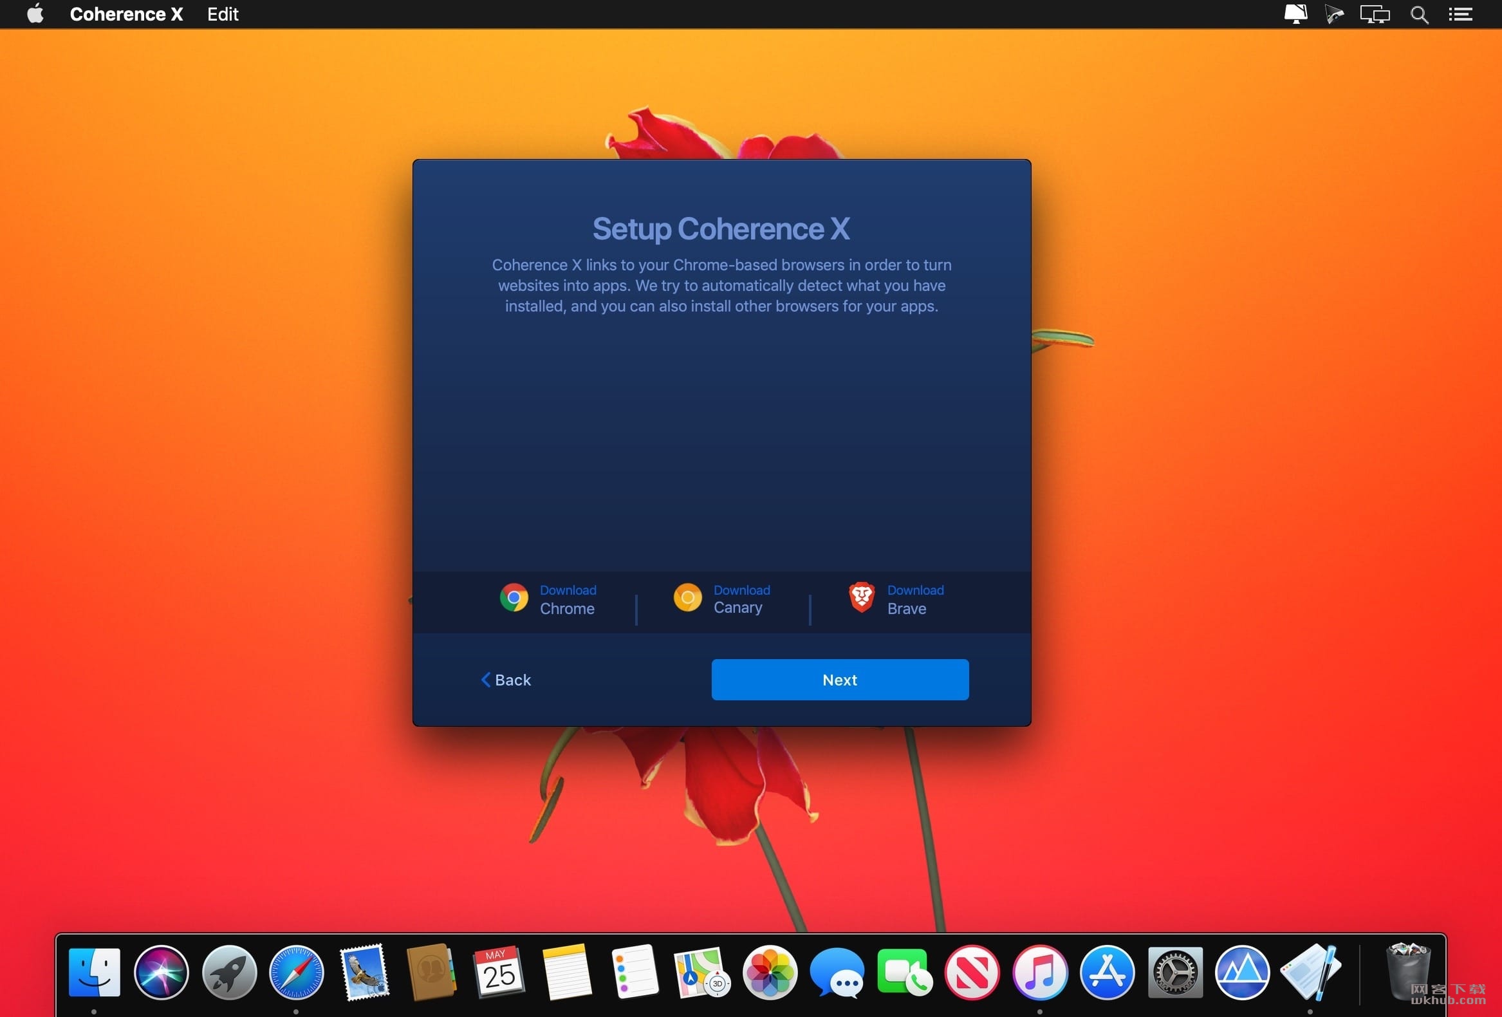The height and width of the screenshot is (1017, 1502).
Task: Open Launchpad rocket icon
Action: 230,972
